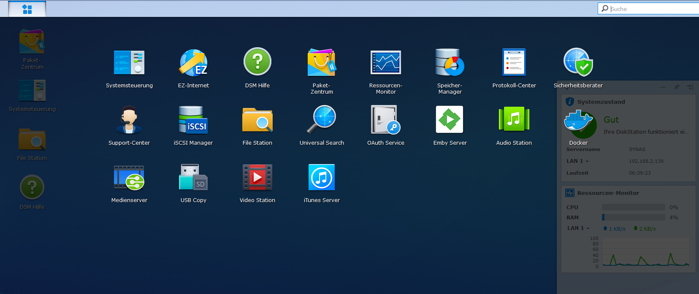Screen dimensions: 699x294
Task: Click the magnifier icon in search box
Action: tap(604, 8)
